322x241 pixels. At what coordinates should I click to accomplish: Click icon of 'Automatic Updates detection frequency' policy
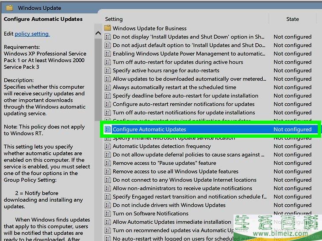coord(107,146)
